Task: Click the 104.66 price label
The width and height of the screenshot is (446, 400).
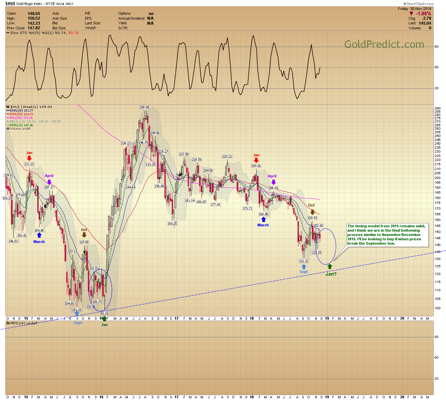Action: (69, 304)
